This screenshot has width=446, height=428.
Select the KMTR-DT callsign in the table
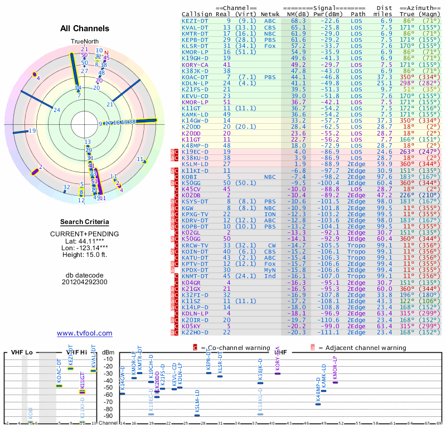click(195, 33)
